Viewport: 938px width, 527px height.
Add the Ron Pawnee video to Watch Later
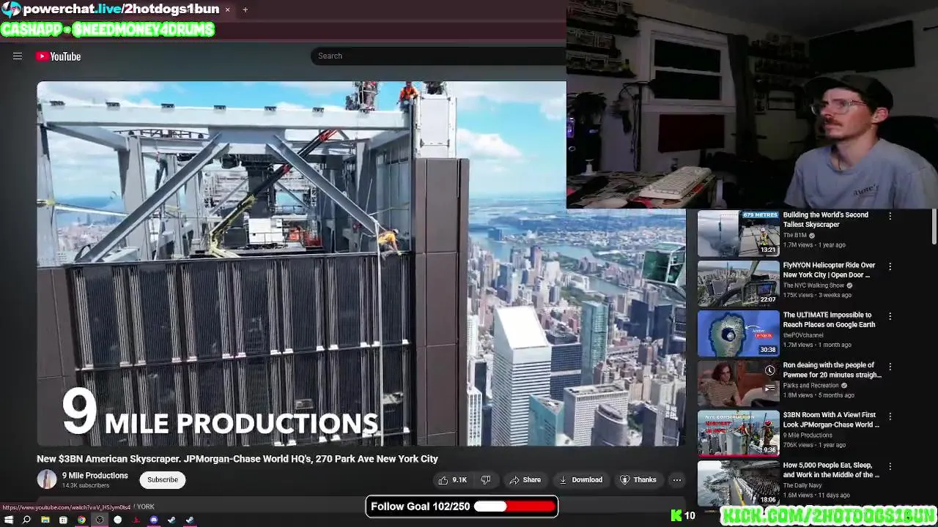(769, 370)
